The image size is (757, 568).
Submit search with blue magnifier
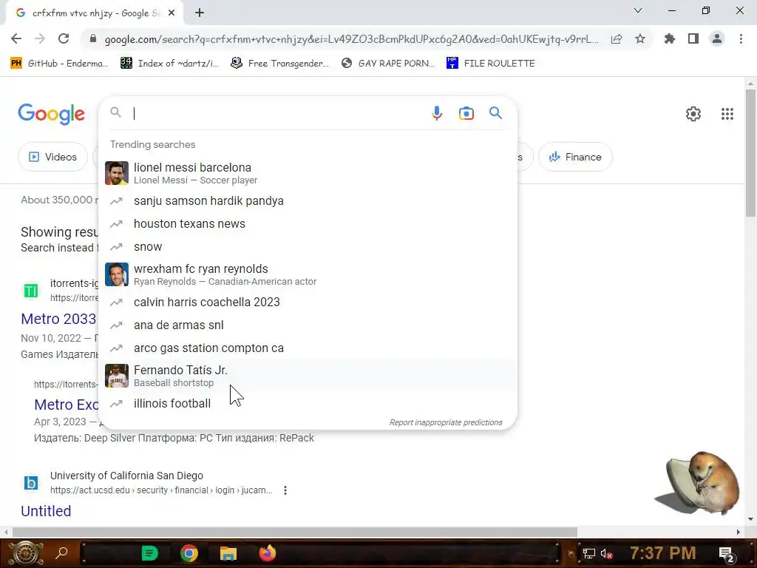495,113
